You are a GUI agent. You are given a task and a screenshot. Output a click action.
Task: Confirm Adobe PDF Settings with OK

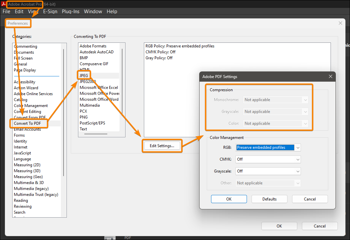tap(229, 199)
